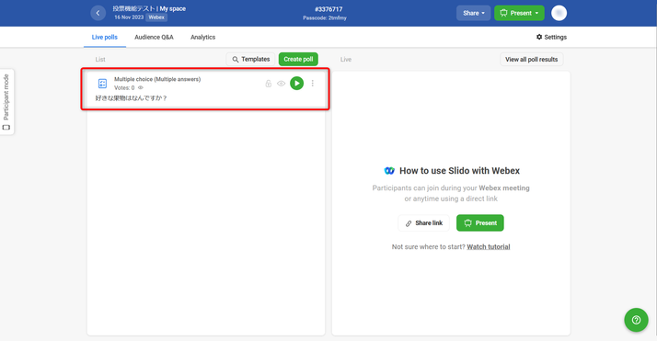Viewport: 657px width, 341px height.
Task: View all poll results
Action: pos(531,60)
